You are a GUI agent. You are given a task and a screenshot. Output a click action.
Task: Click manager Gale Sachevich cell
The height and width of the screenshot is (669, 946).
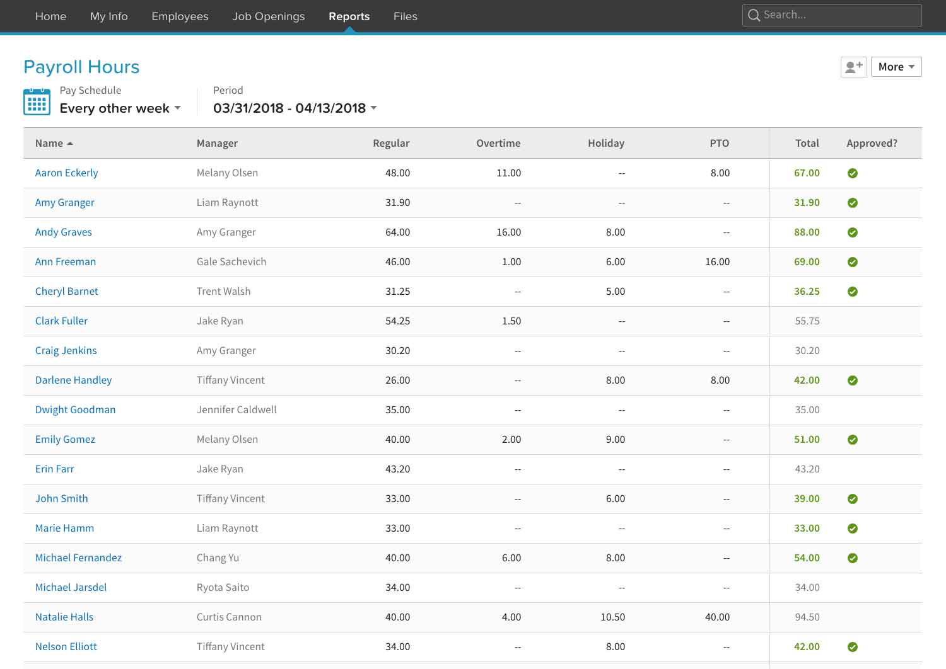(231, 261)
